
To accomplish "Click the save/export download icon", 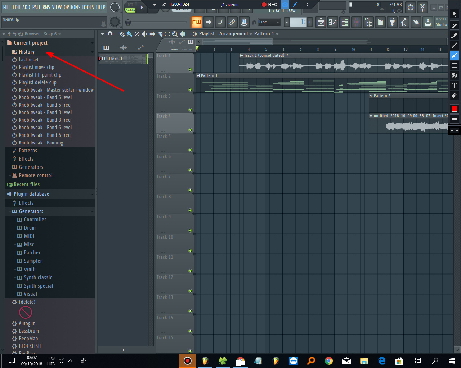I will 428,22.
